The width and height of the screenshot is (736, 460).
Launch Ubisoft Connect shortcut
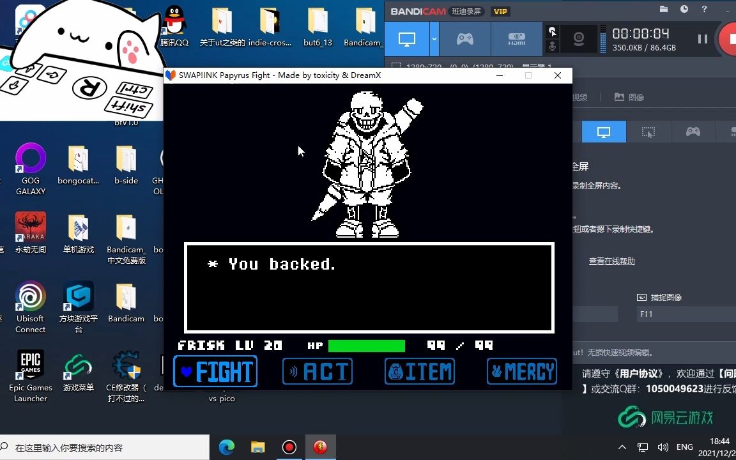coord(31,307)
